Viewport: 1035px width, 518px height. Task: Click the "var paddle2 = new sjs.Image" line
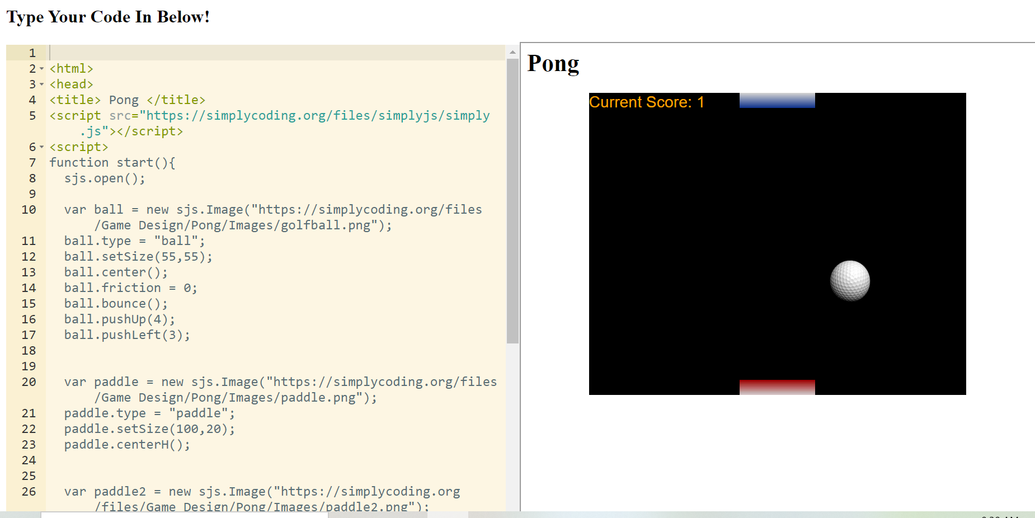(x=262, y=492)
